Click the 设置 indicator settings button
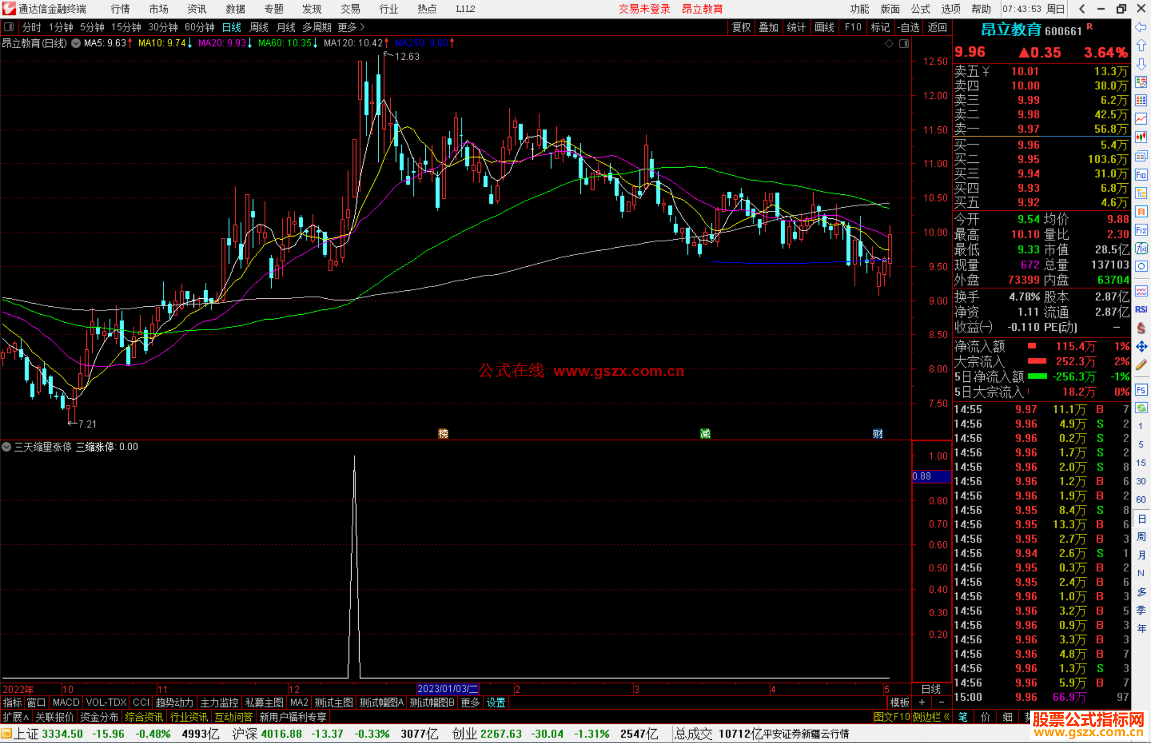The width and height of the screenshot is (1151, 743). tap(496, 703)
